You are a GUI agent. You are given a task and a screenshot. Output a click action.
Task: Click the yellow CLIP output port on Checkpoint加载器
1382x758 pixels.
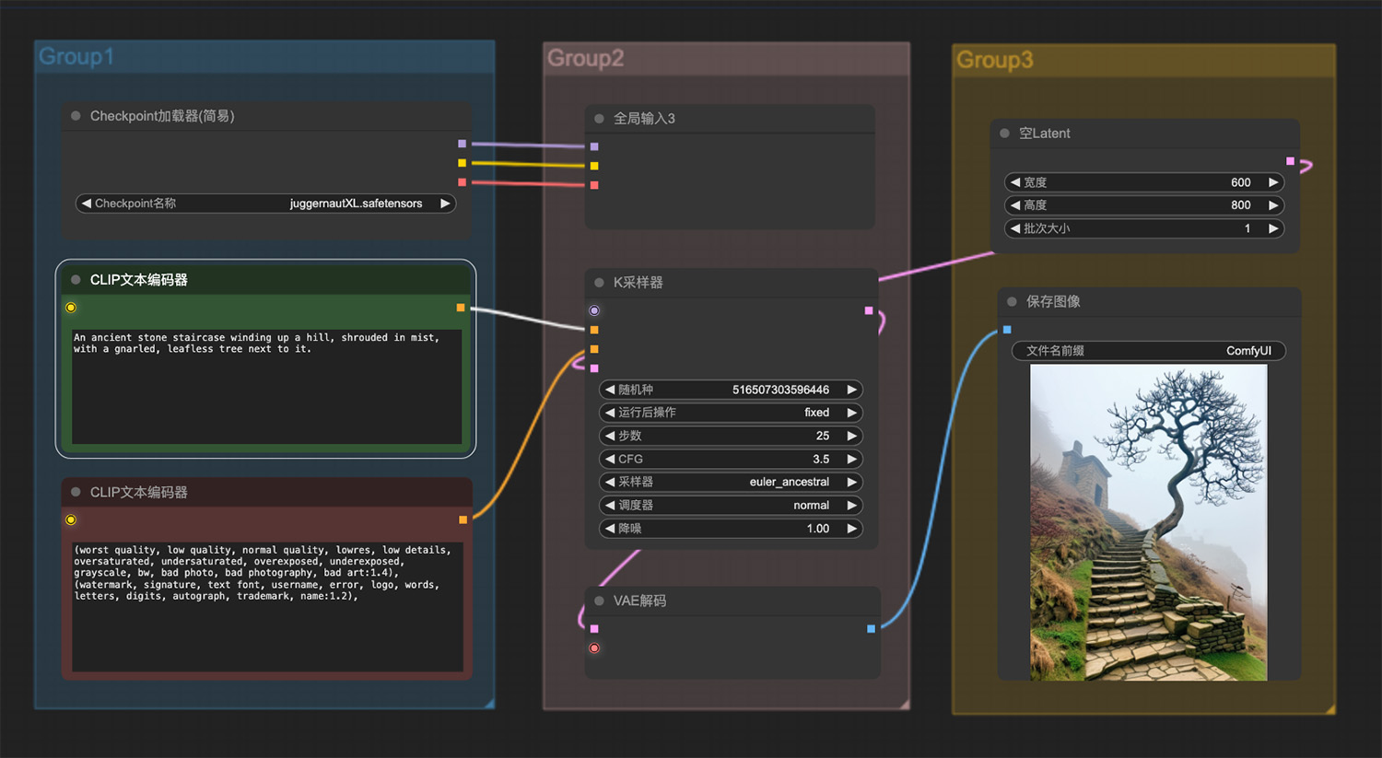[x=462, y=163]
